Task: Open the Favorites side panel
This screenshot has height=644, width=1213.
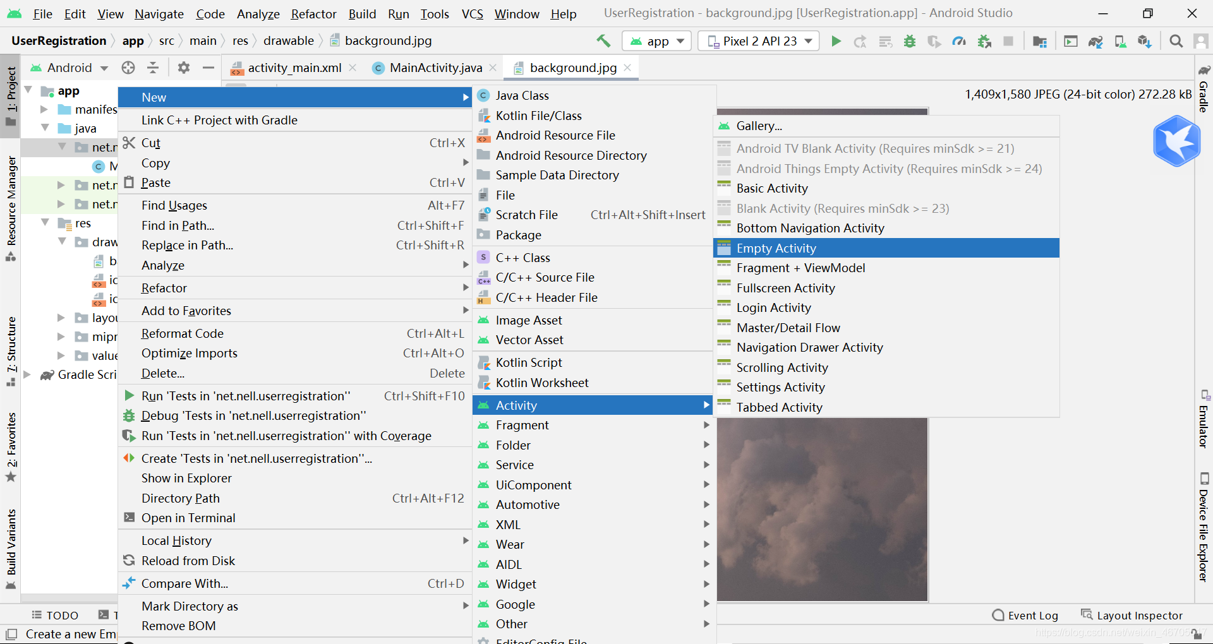Action: (11, 447)
